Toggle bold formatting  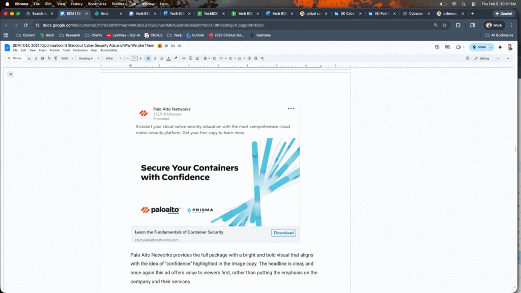(x=148, y=58)
